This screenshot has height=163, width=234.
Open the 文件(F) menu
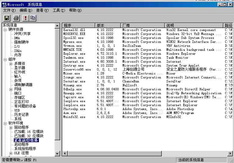click(x=9, y=10)
